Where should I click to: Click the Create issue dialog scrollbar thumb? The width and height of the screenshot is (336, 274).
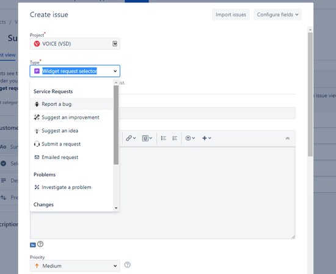310,94
